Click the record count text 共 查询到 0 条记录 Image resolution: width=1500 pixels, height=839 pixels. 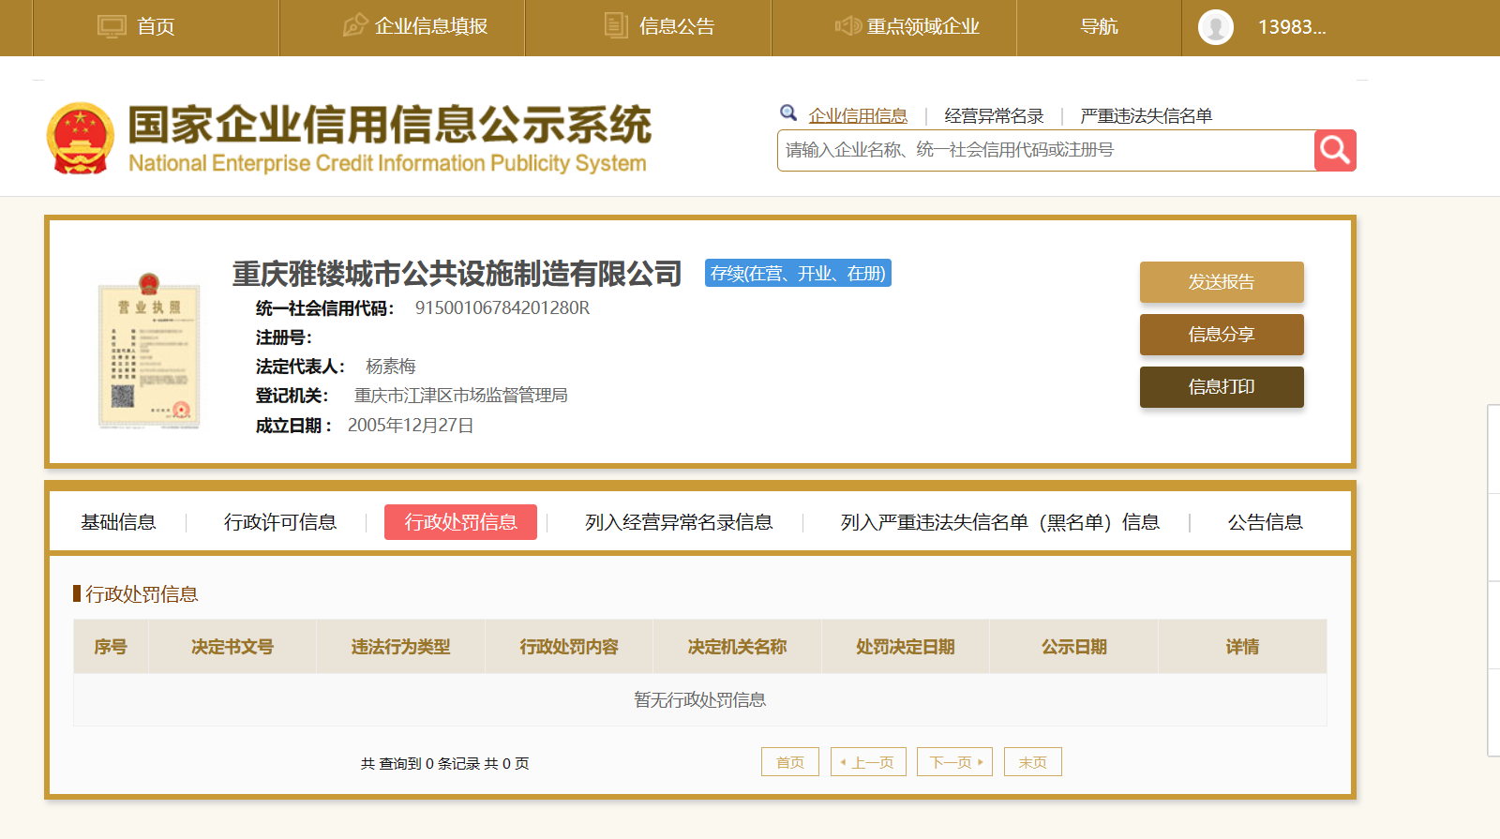click(x=421, y=763)
